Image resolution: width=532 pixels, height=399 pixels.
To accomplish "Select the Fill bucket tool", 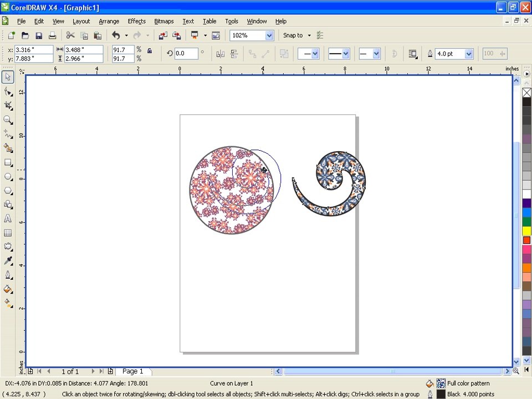I will click(x=8, y=289).
